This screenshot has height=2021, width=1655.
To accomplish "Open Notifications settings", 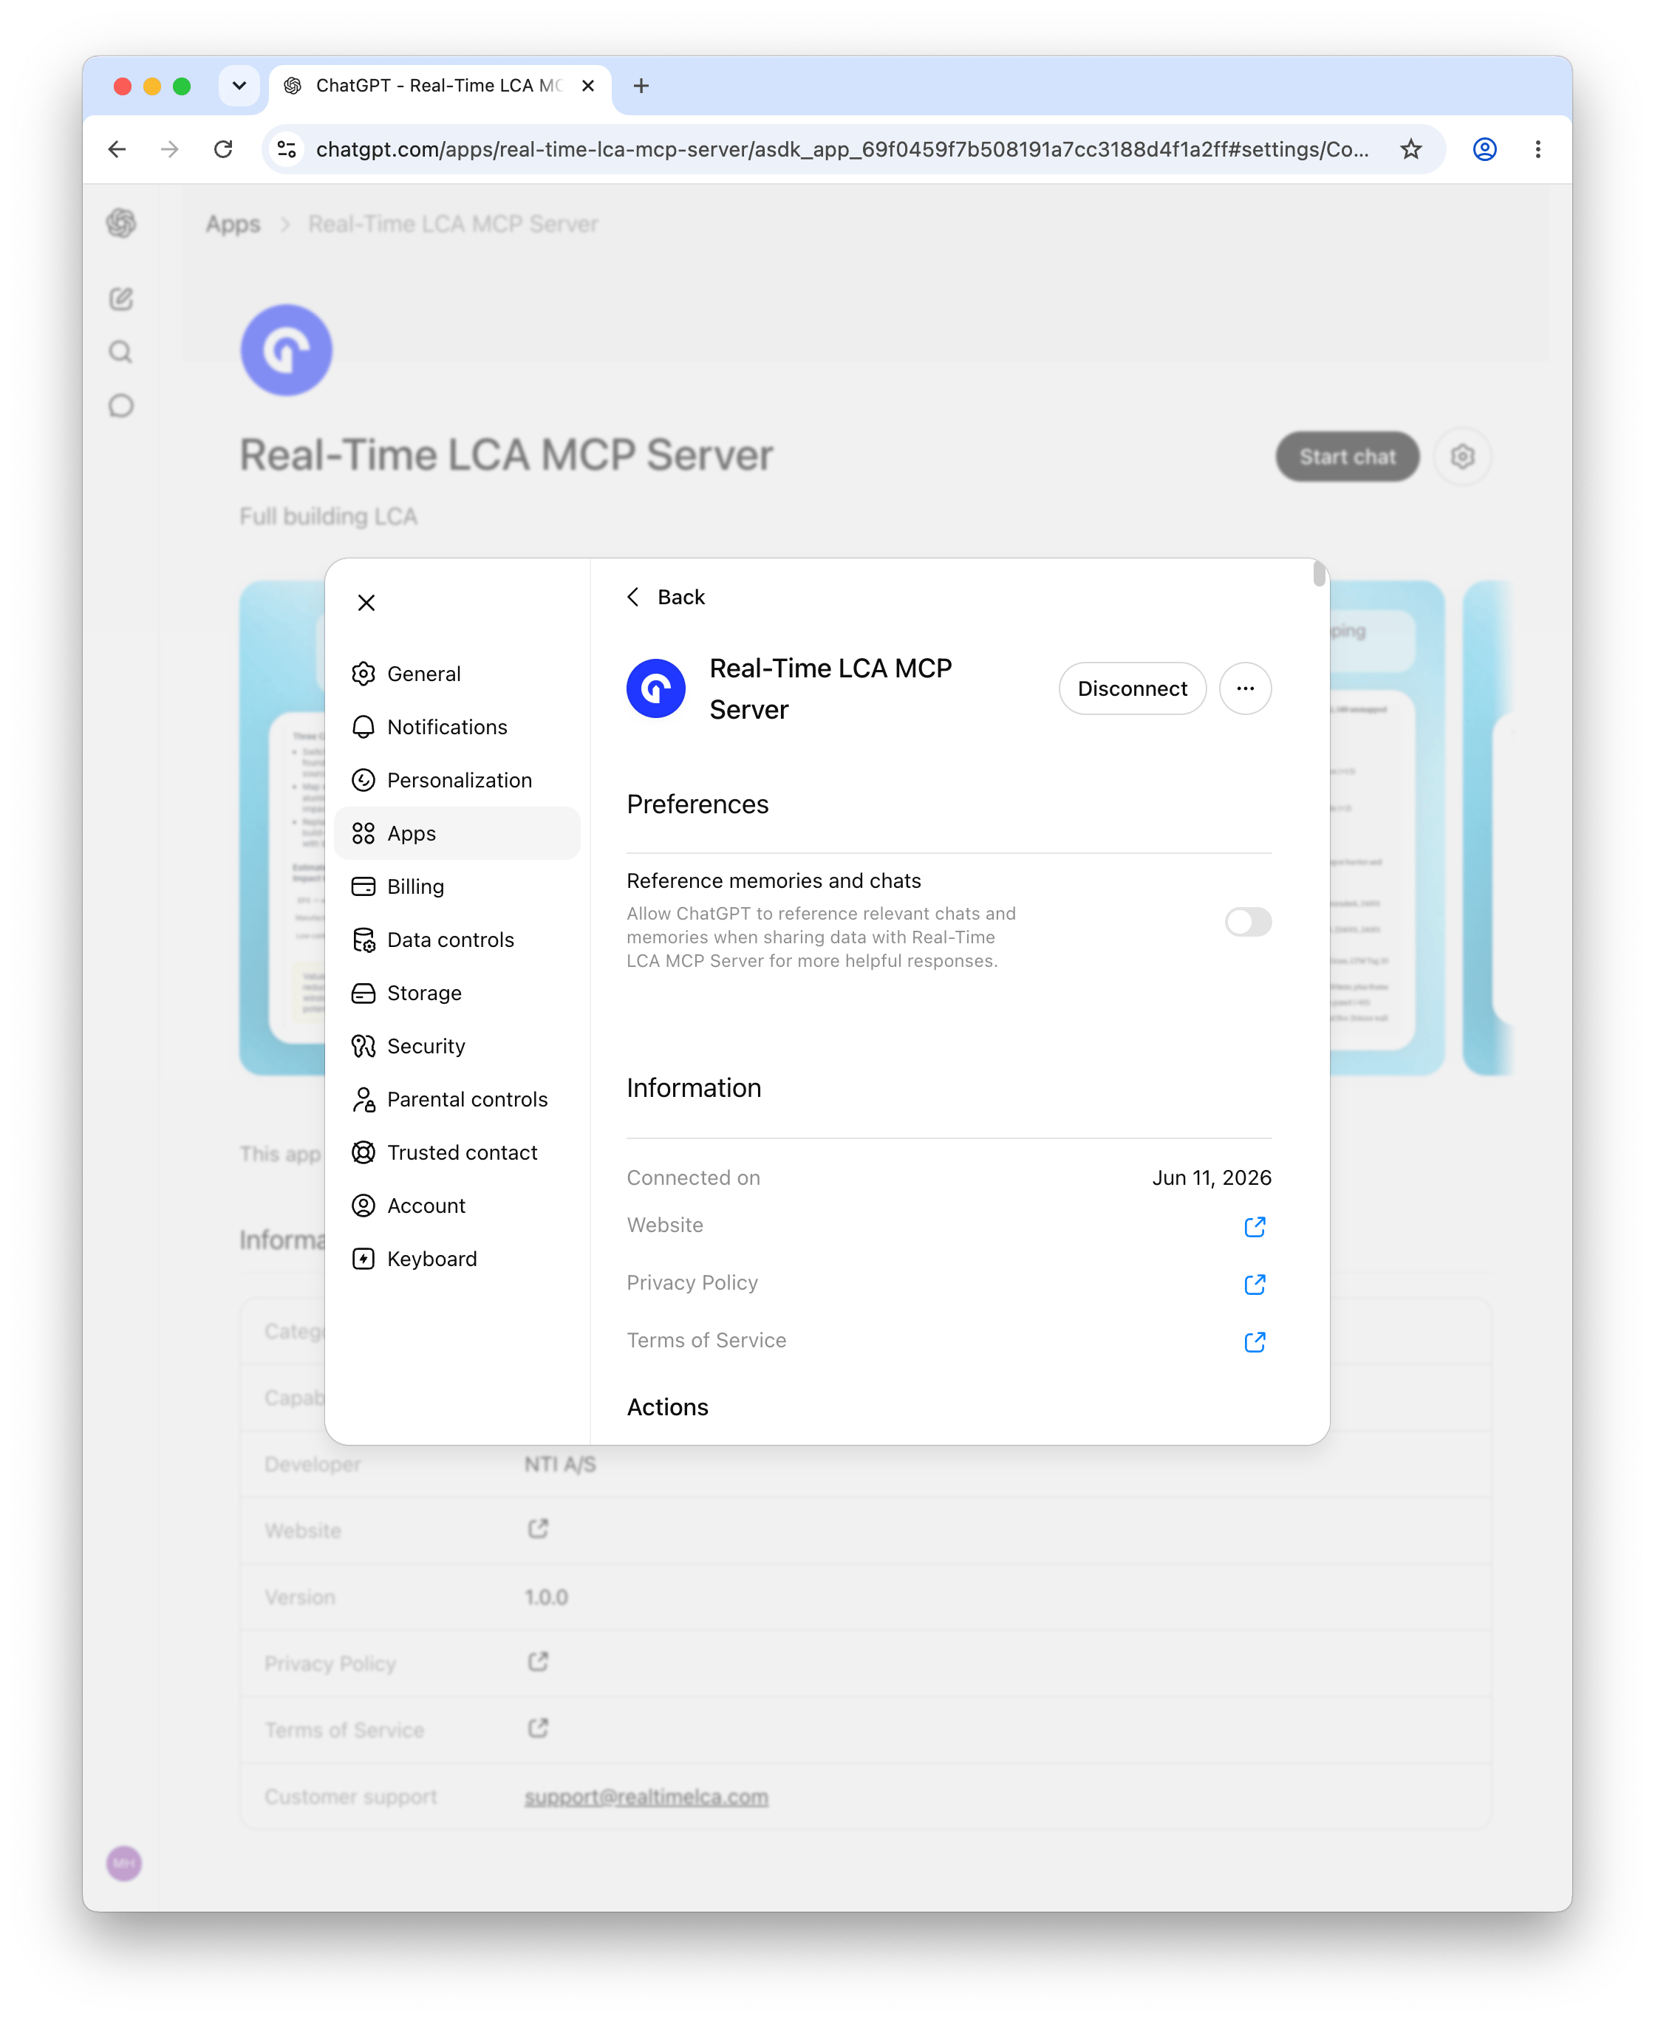I will (457, 727).
